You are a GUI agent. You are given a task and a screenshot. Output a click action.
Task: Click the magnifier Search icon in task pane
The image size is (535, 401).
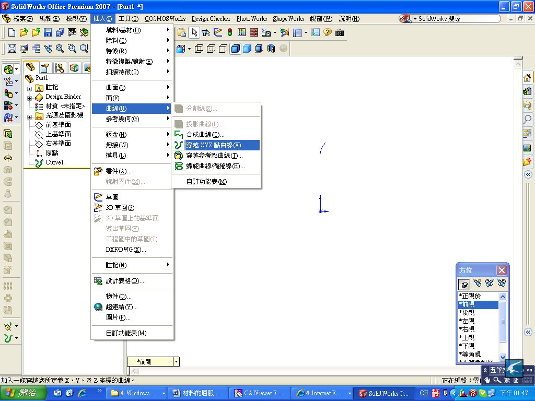point(527,119)
